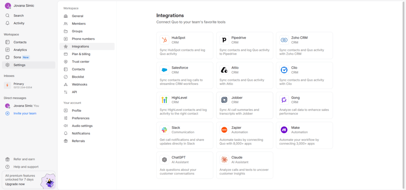Viewport: 406px width, 190px height.
Task: Open the Notifications account settings
Action: click(87, 133)
